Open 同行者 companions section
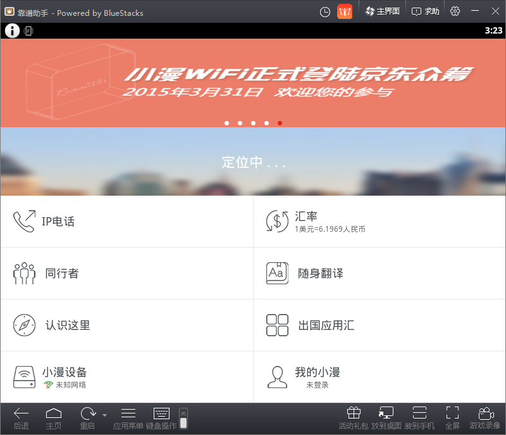 [126, 274]
